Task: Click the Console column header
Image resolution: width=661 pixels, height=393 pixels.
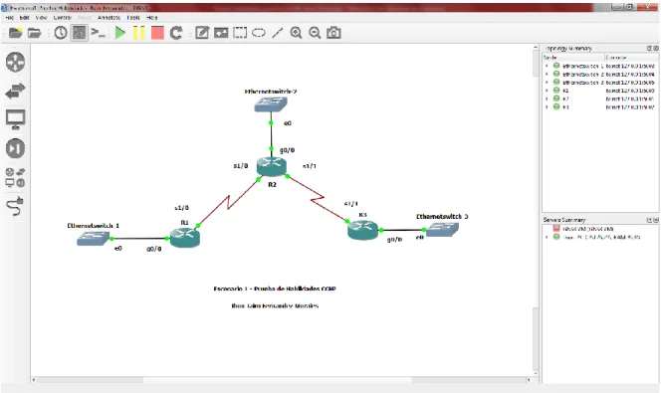Action: pos(631,57)
